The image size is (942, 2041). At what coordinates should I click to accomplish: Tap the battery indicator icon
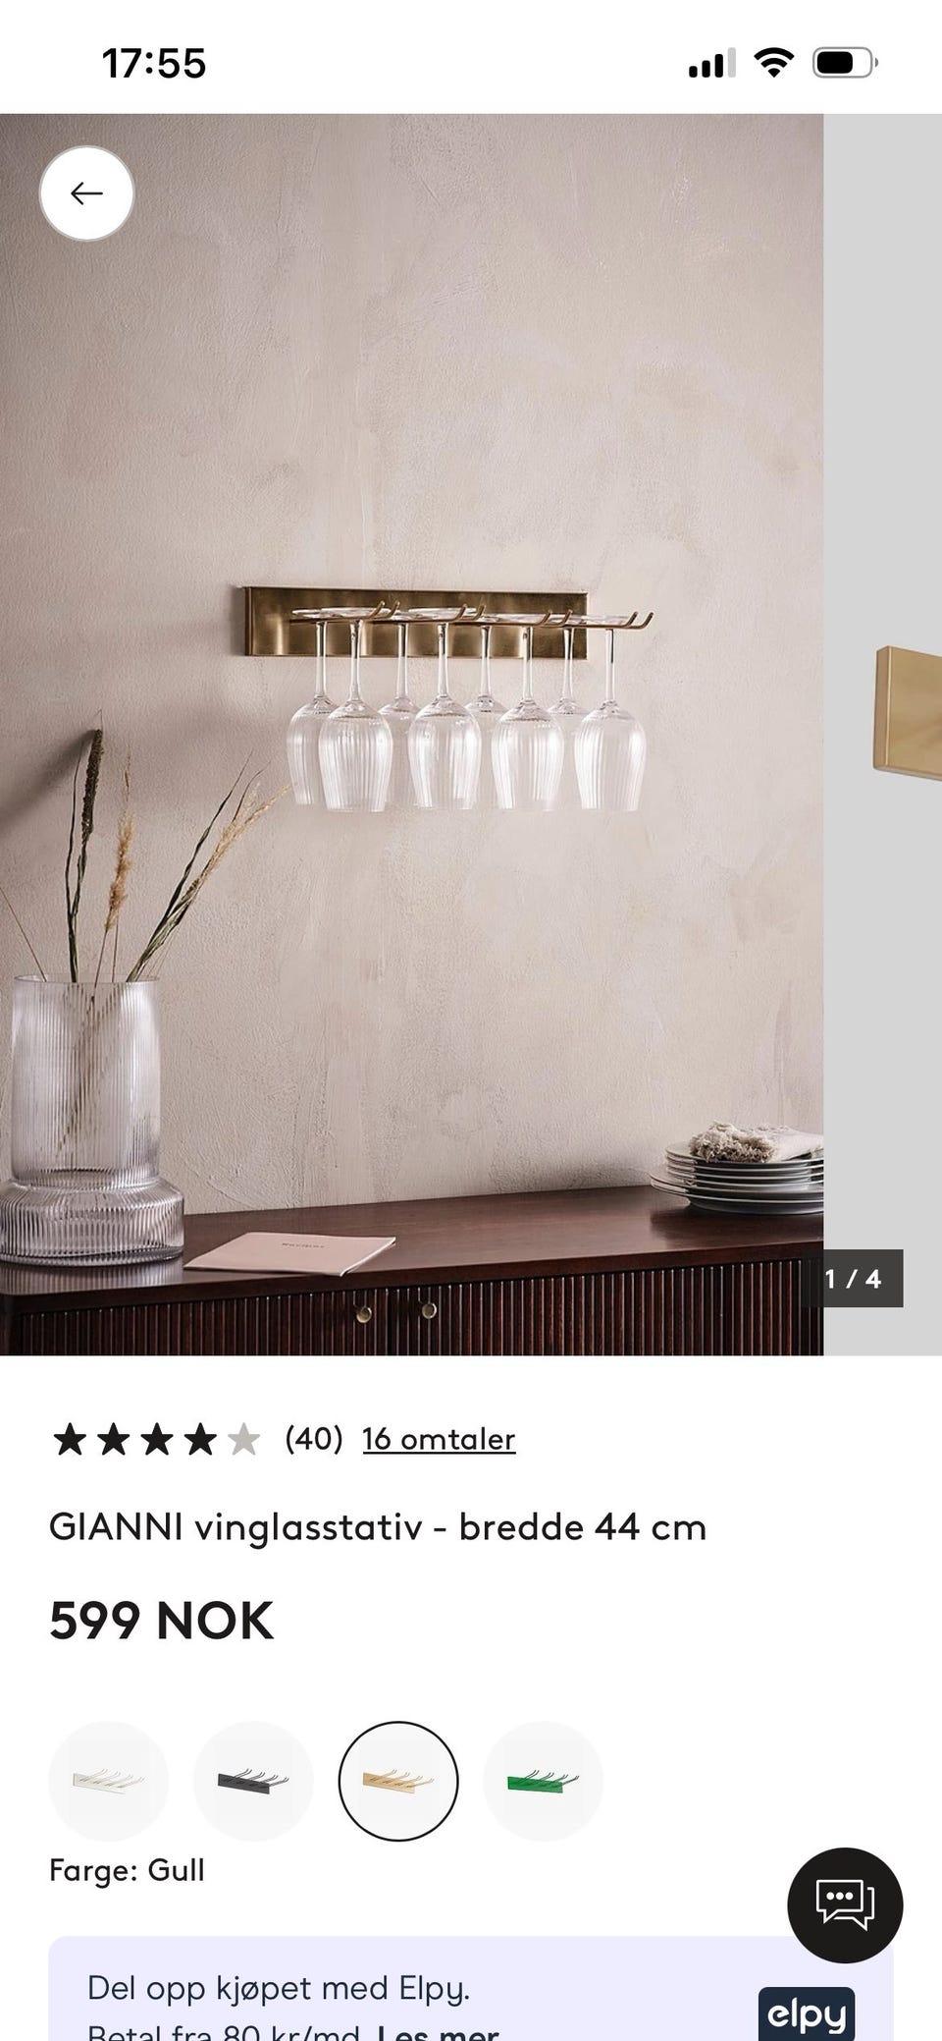coord(845,64)
